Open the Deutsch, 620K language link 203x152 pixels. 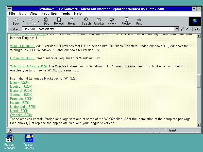click(x=21, y=87)
